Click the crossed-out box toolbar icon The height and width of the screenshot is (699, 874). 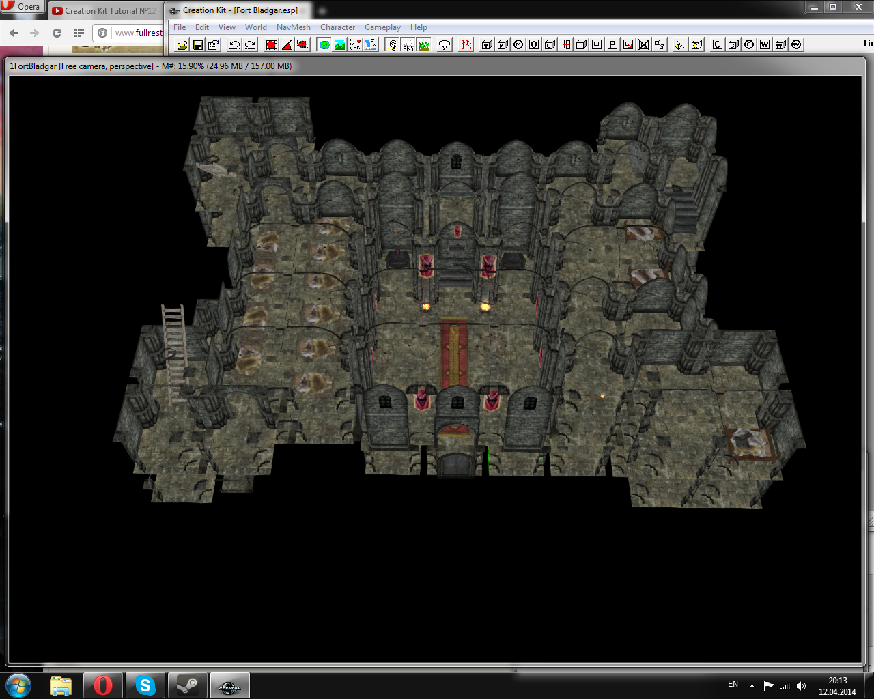[x=644, y=44]
